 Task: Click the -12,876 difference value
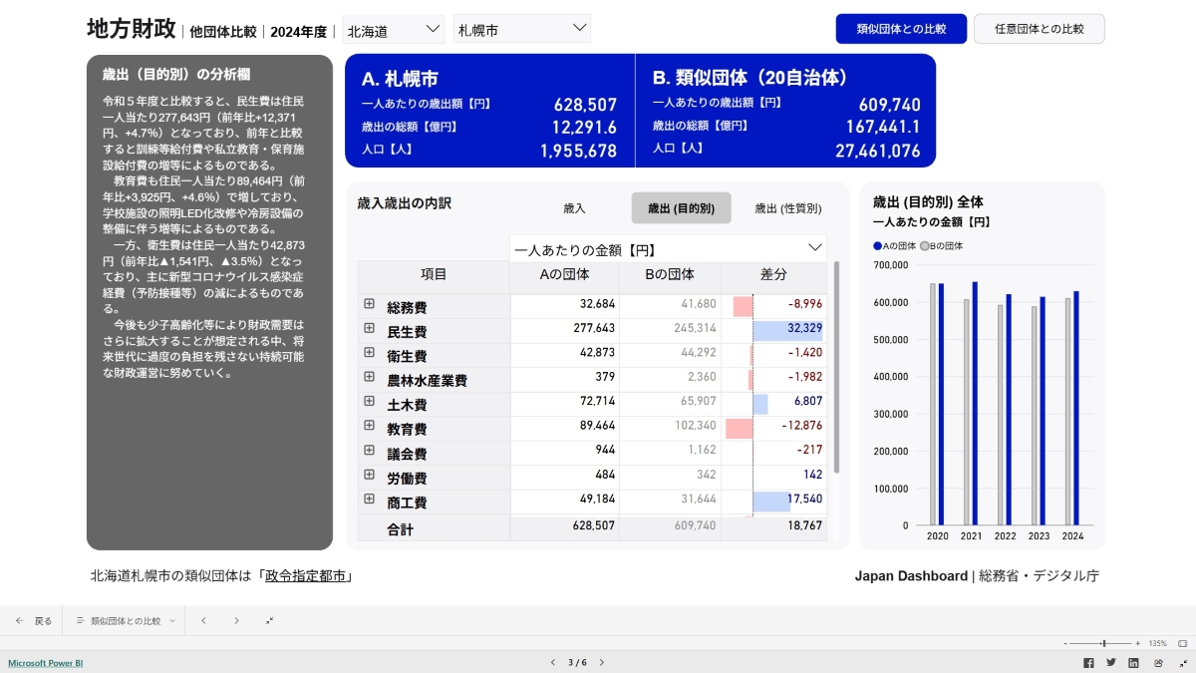pos(802,426)
